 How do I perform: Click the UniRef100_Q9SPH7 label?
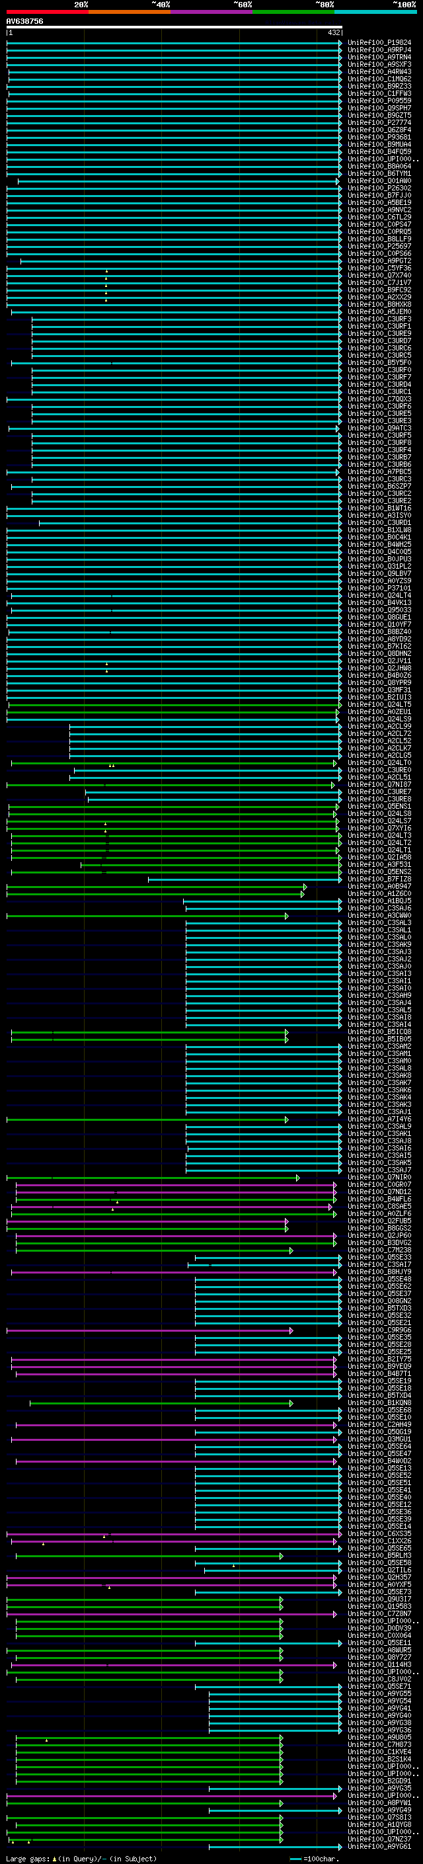[379, 108]
